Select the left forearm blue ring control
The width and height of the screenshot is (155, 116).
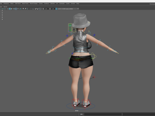(63, 43)
